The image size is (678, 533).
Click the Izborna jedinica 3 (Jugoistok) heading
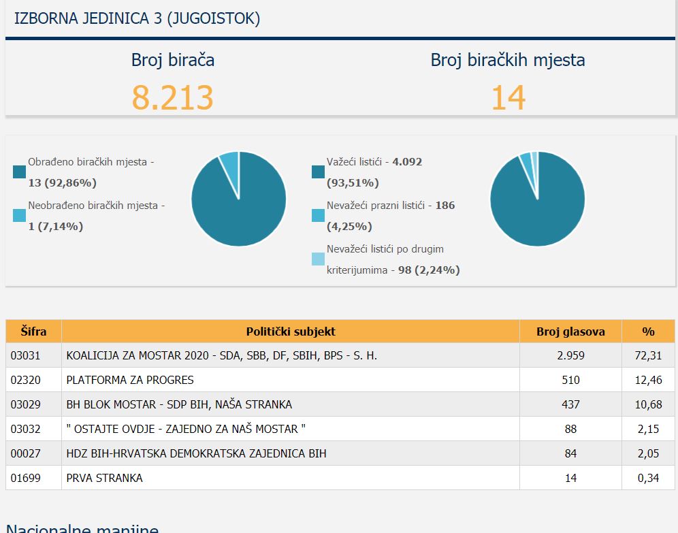(137, 18)
